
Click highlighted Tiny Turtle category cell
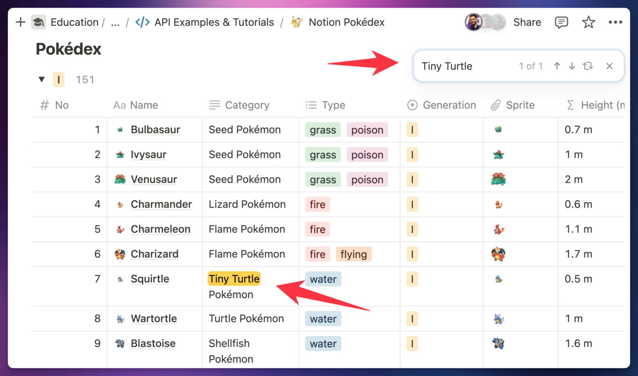pos(234,279)
